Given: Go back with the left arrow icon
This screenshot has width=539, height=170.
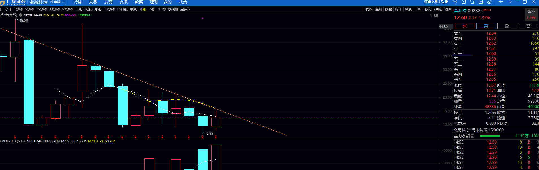Looking at the screenshot, I should pyautogui.click(x=501, y=2).
